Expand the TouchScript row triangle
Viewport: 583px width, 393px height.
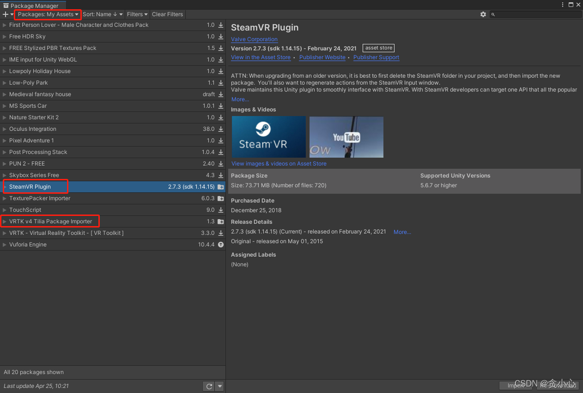[5, 210]
